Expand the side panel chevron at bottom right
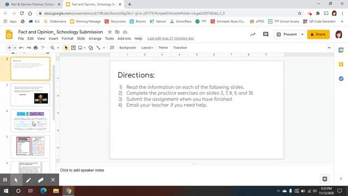The image size is (348, 196). tap(341, 179)
